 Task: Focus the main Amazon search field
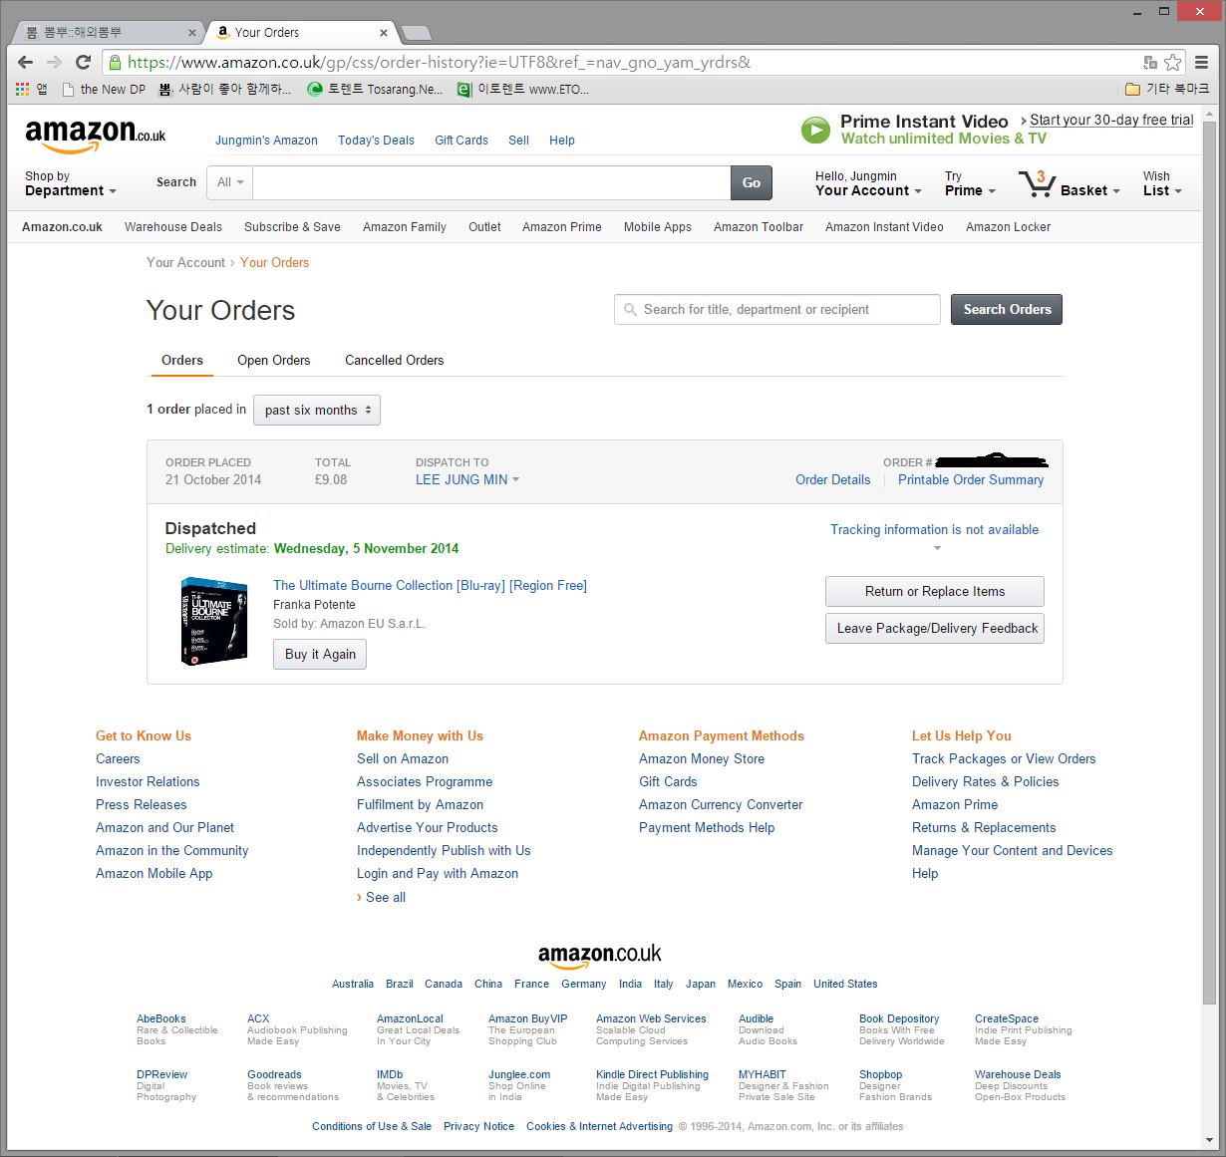coord(491,182)
